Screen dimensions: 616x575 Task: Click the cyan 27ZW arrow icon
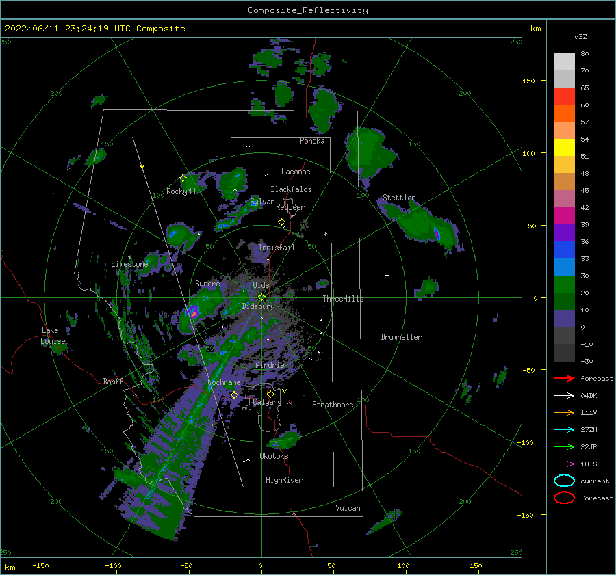click(564, 430)
